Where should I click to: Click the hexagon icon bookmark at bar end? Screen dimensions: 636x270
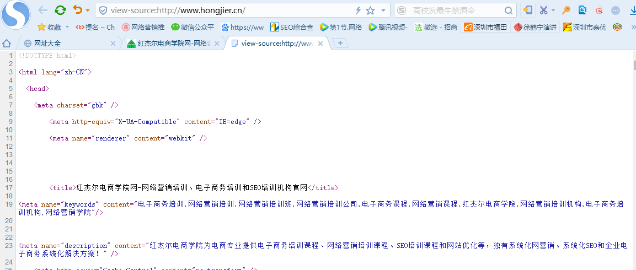point(617,27)
